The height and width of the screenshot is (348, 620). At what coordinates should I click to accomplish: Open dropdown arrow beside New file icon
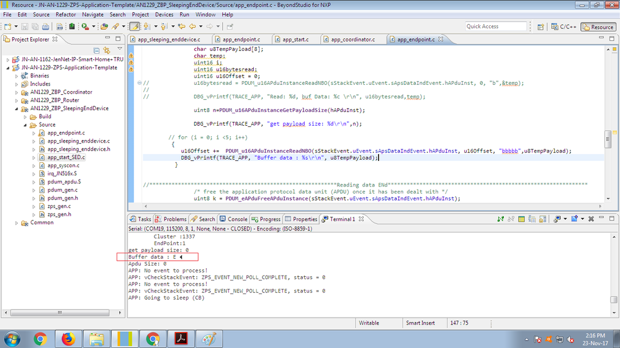tap(16, 27)
